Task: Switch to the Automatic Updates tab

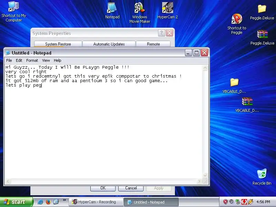Action: [109, 44]
